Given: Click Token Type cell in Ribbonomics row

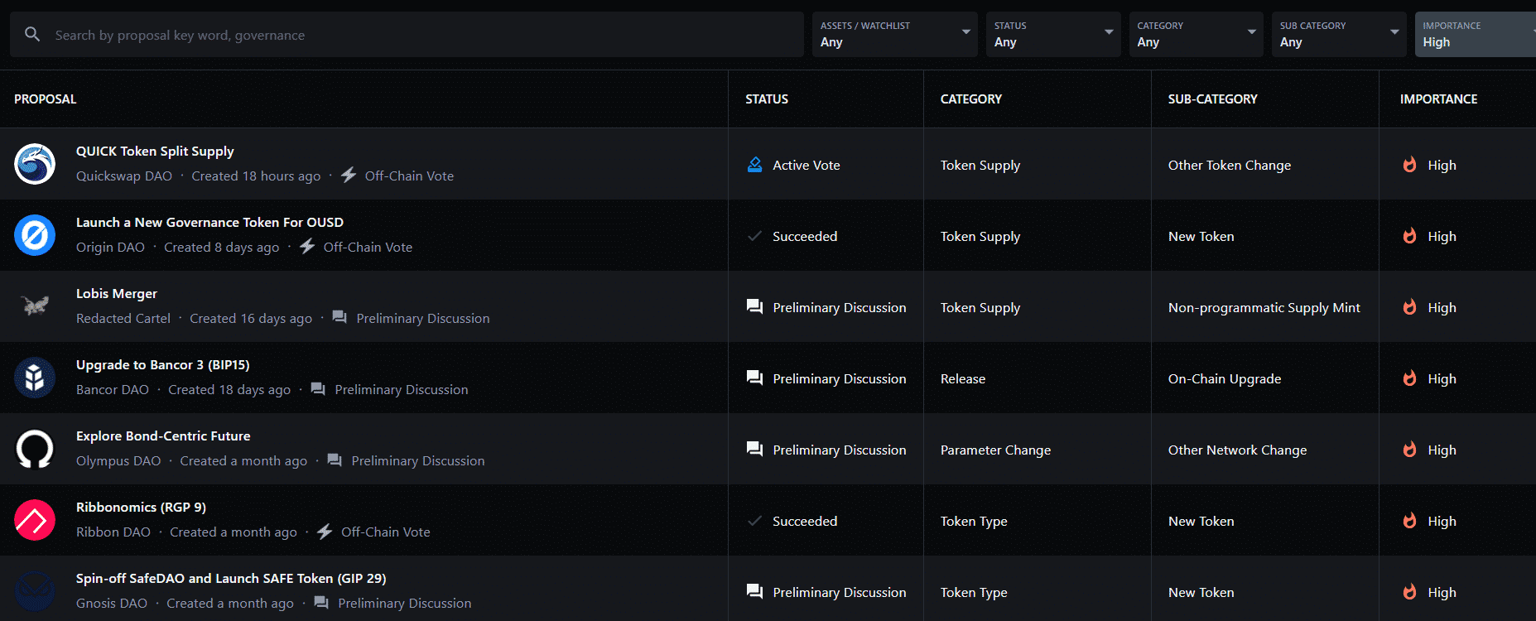Looking at the screenshot, I should (974, 522).
